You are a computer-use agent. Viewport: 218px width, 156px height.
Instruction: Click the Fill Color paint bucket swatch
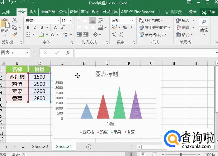pos(42,35)
